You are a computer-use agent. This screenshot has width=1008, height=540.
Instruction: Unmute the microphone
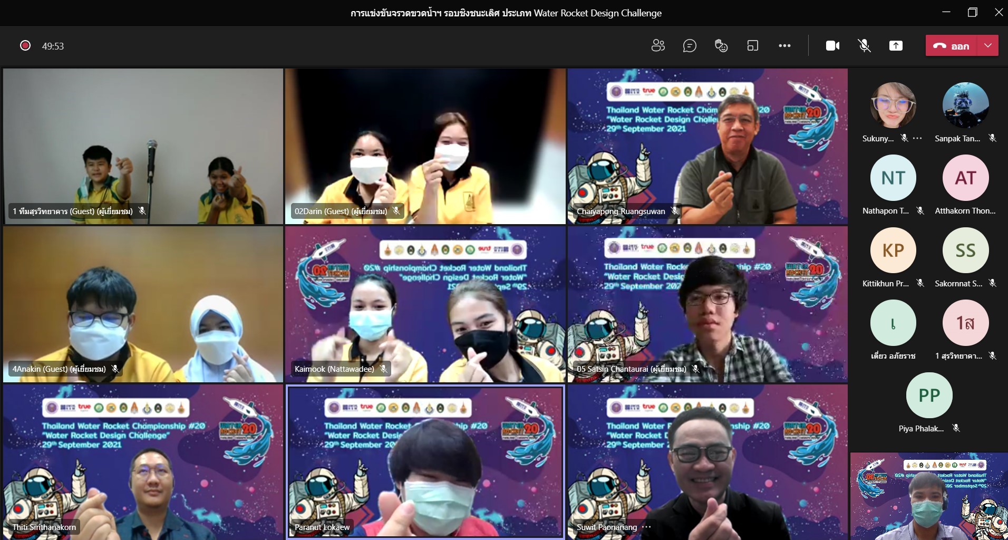[x=864, y=46]
